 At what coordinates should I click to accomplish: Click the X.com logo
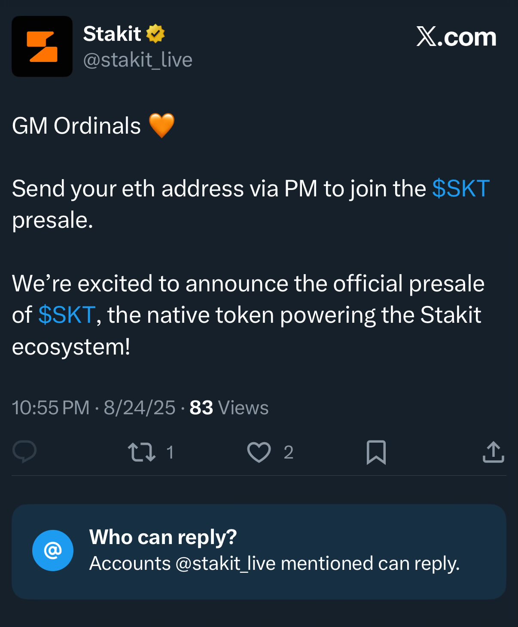pyautogui.click(x=456, y=37)
